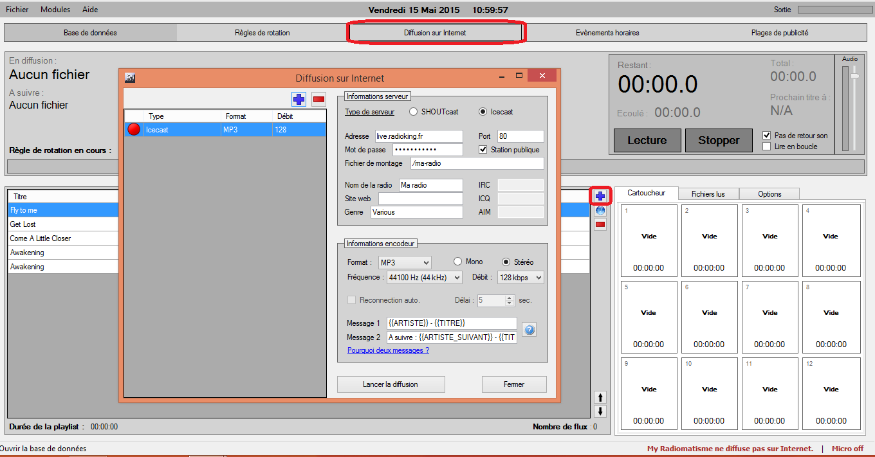Screen dimensions: 875x457
Task: Click the Titre column header
Action: (x=63, y=197)
